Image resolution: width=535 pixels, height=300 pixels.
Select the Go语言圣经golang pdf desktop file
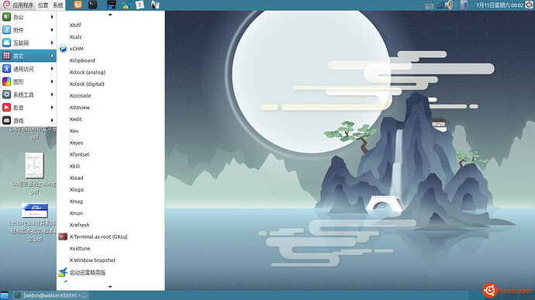pos(34,174)
